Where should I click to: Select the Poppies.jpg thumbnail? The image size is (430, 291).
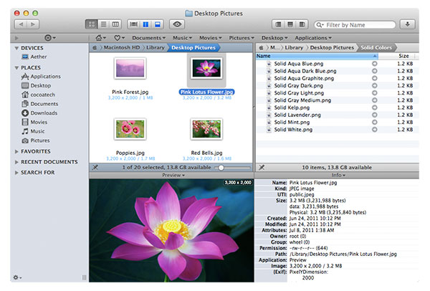click(130, 129)
